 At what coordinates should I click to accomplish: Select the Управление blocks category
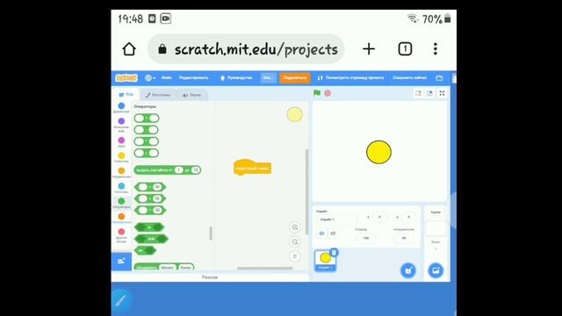point(121,173)
